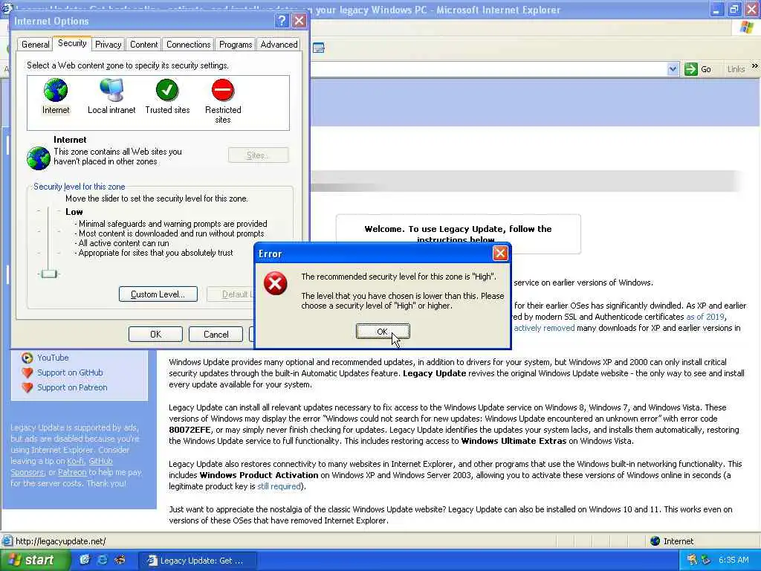Image resolution: width=761 pixels, height=571 pixels.
Task: Open the Connections tab
Action: tap(188, 44)
